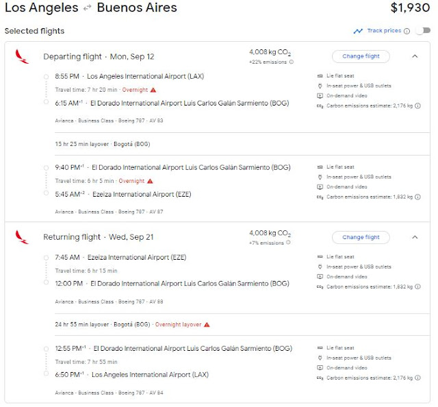Click the round-trip arrows between the city names
This screenshot has height=407, width=438.
point(88,9)
